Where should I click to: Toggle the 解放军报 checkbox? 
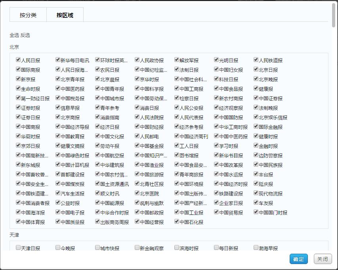click(x=177, y=59)
